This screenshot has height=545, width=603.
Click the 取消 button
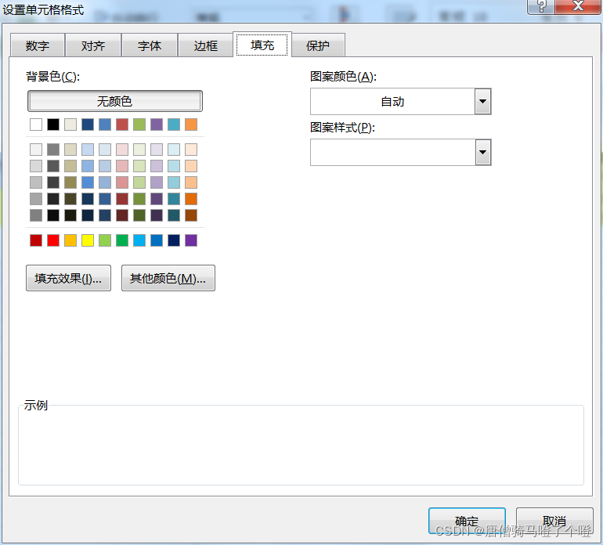click(x=554, y=522)
